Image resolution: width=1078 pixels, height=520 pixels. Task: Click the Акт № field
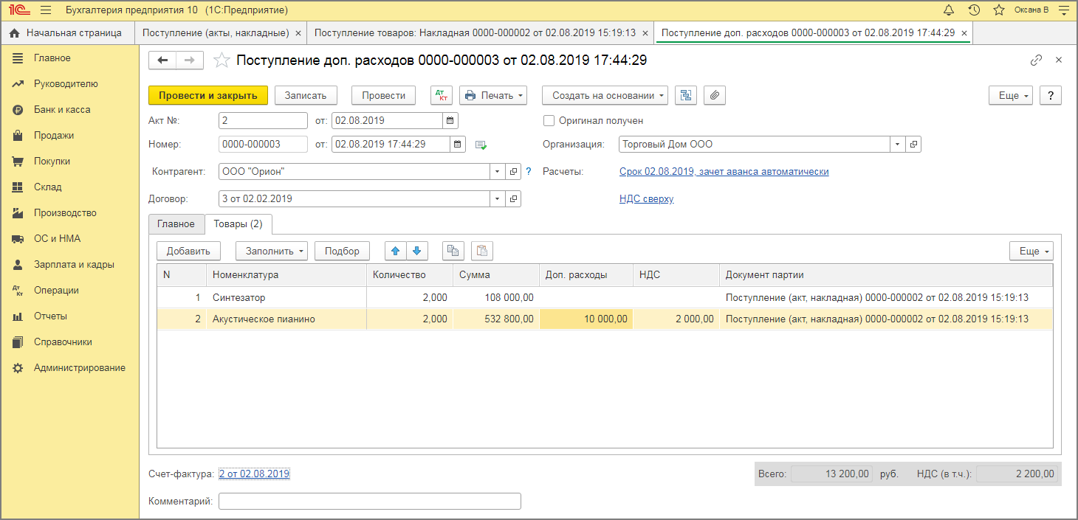pos(263,120)
